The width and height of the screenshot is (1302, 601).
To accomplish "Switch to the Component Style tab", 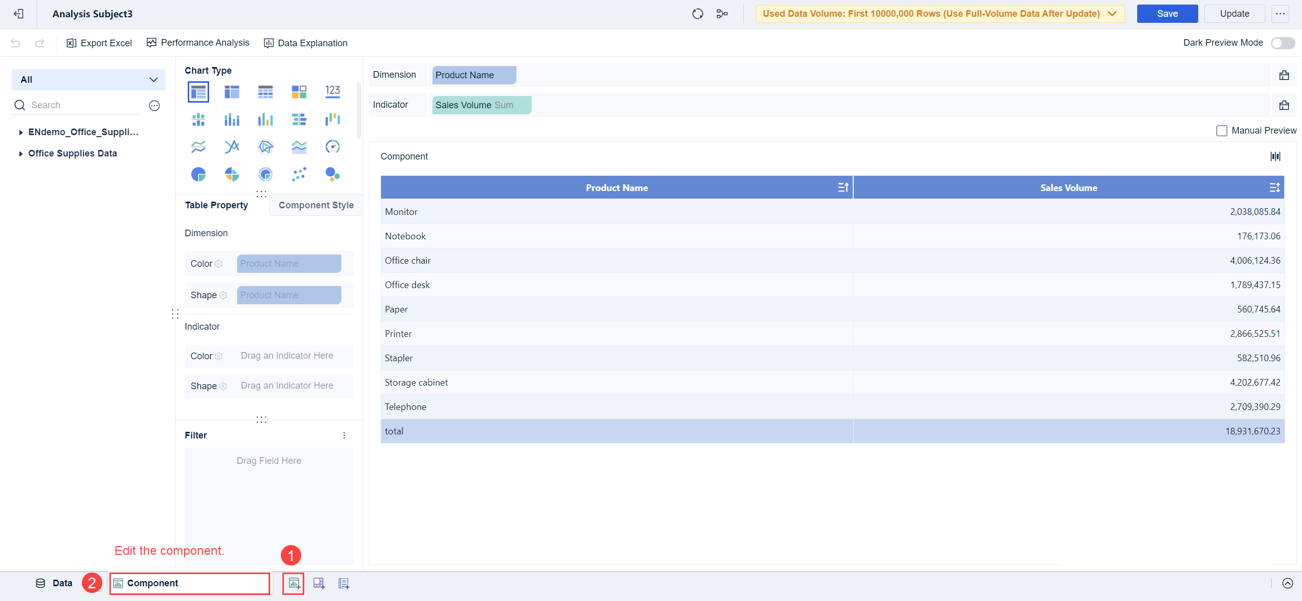I will coord(316,205).
